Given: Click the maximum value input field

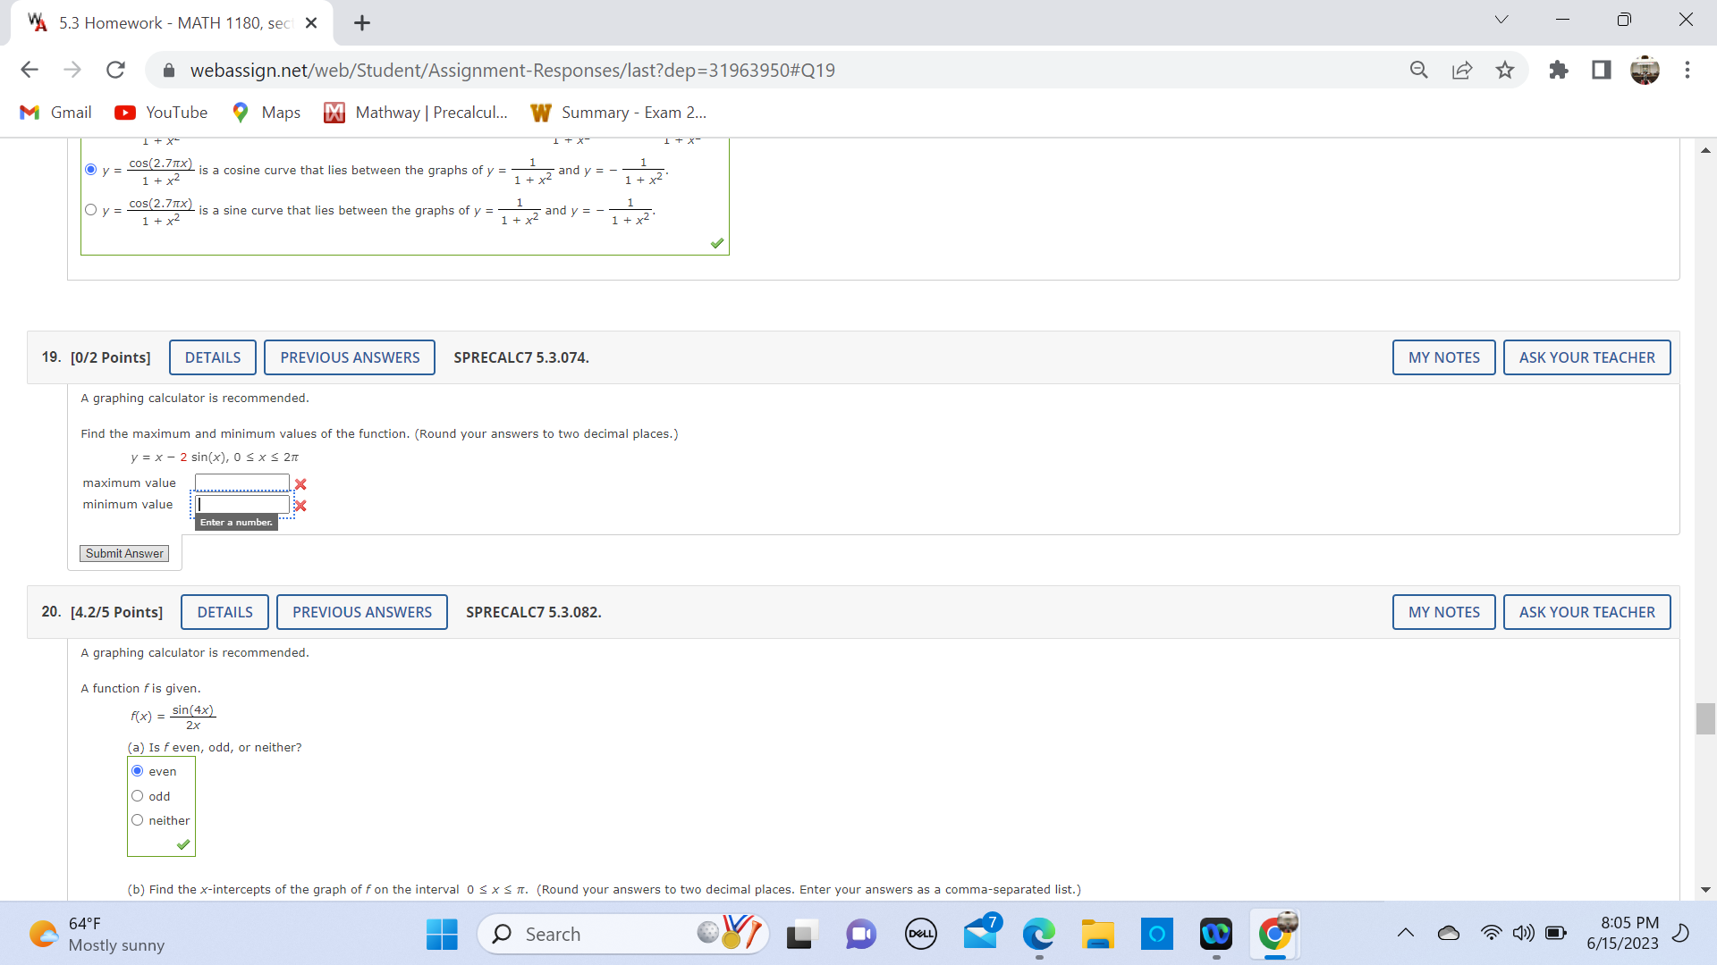Looking at the screenshot, I should 242,483.
